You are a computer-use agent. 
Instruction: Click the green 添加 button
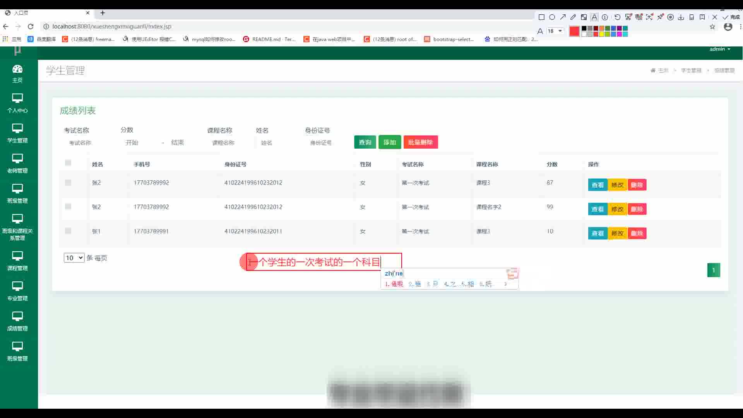pyautogui.click(x=390, y=142)
